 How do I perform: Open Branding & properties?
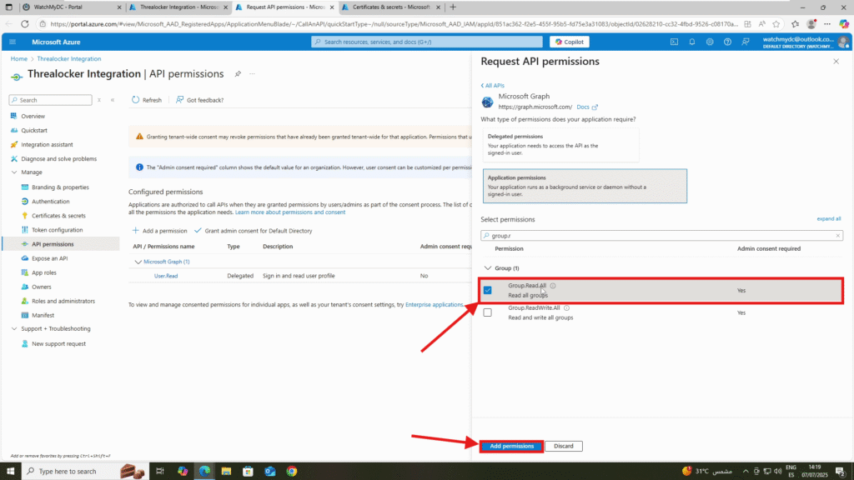coord(60,187)
